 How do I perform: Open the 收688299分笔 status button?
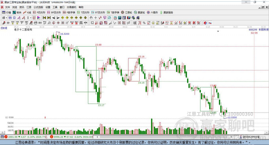pyautogui.click(x=250, y=137)
